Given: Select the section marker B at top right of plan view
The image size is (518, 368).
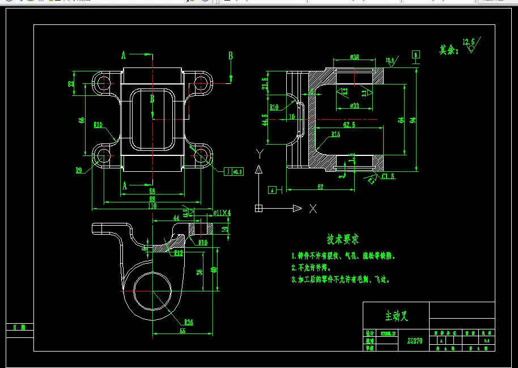Looking at the screenshot, I should pos(231,56).
